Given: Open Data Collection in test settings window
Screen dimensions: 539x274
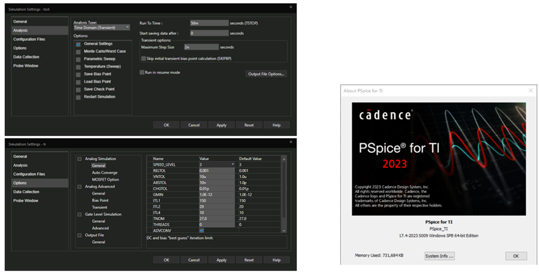Looking at the screenshot, I should [39, 57].
